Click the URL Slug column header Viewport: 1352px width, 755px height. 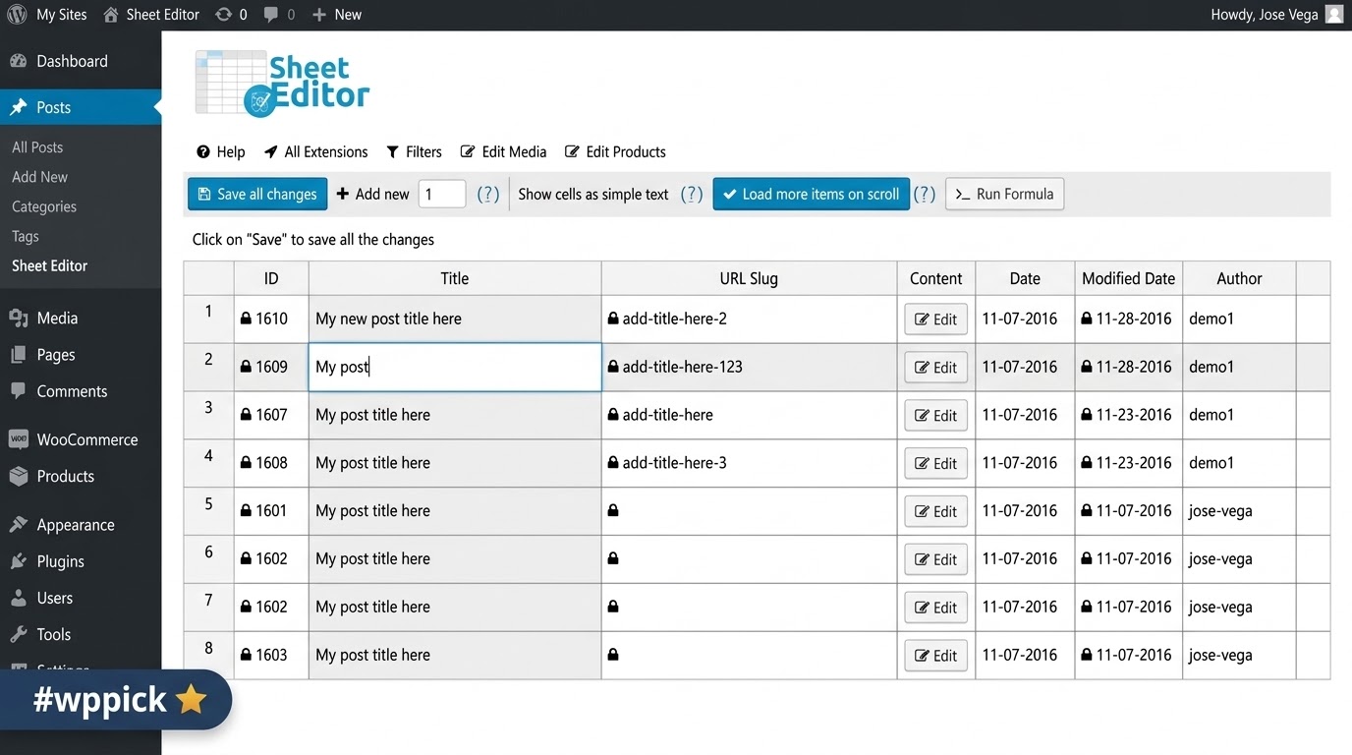[749, 278]
